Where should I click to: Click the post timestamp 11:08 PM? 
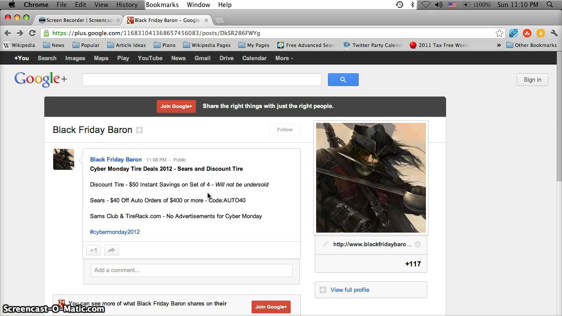point(156,160)
